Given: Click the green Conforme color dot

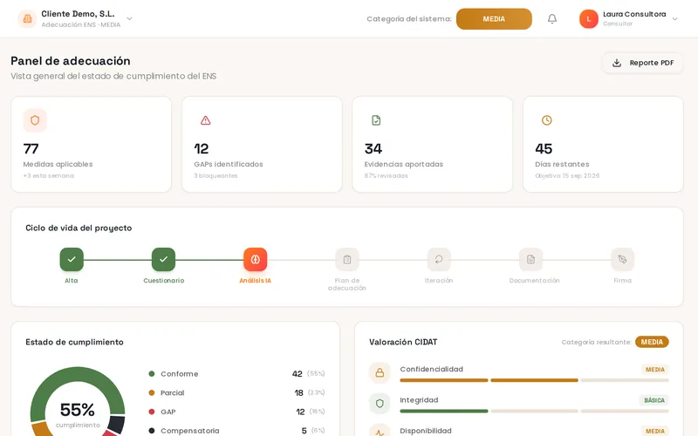Looking at the screenshot, I should [x=151, y=374].
